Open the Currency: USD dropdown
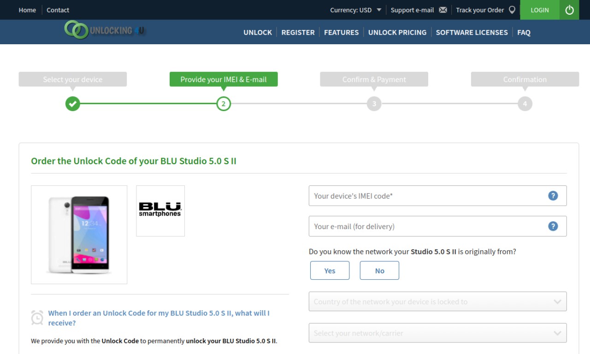 [356, 10]
